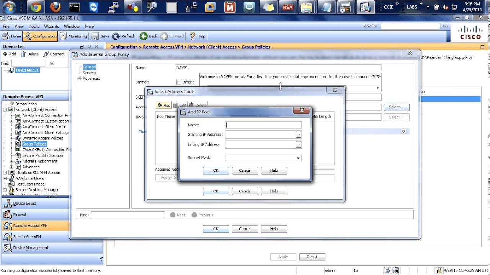The width and height of the screenshot is (490, 275).
Task: Focus the Ending IP Address field
Action: 260,144
